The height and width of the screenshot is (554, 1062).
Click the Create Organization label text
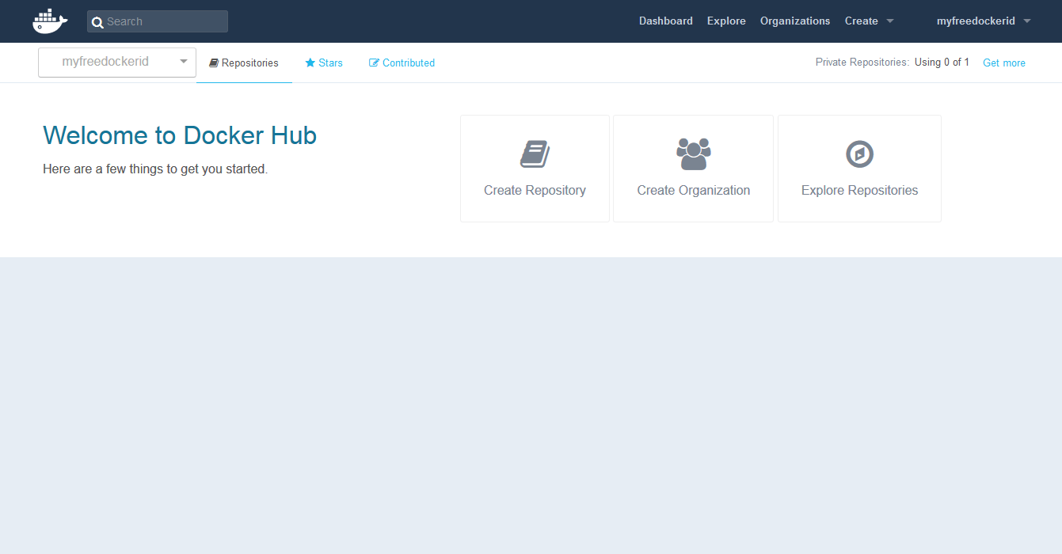coord(693,190)
